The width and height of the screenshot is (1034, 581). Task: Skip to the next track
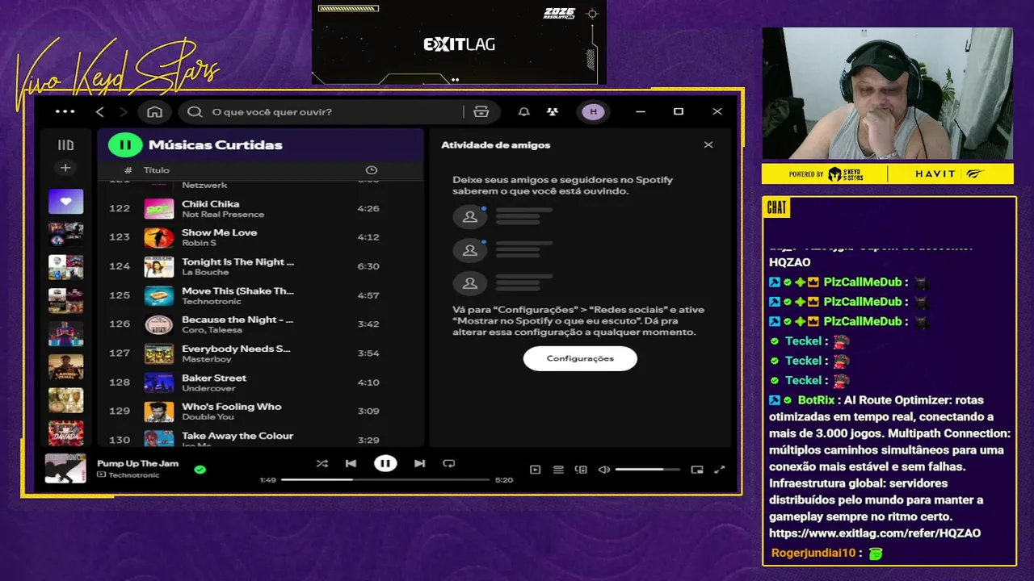419,463
